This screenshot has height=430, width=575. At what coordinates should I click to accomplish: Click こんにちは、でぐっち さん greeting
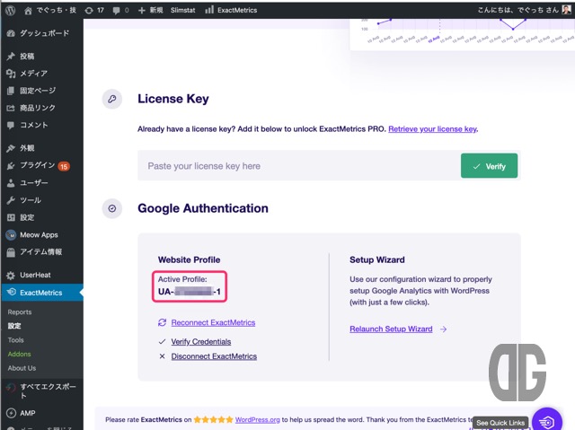[x=517, y=10]
